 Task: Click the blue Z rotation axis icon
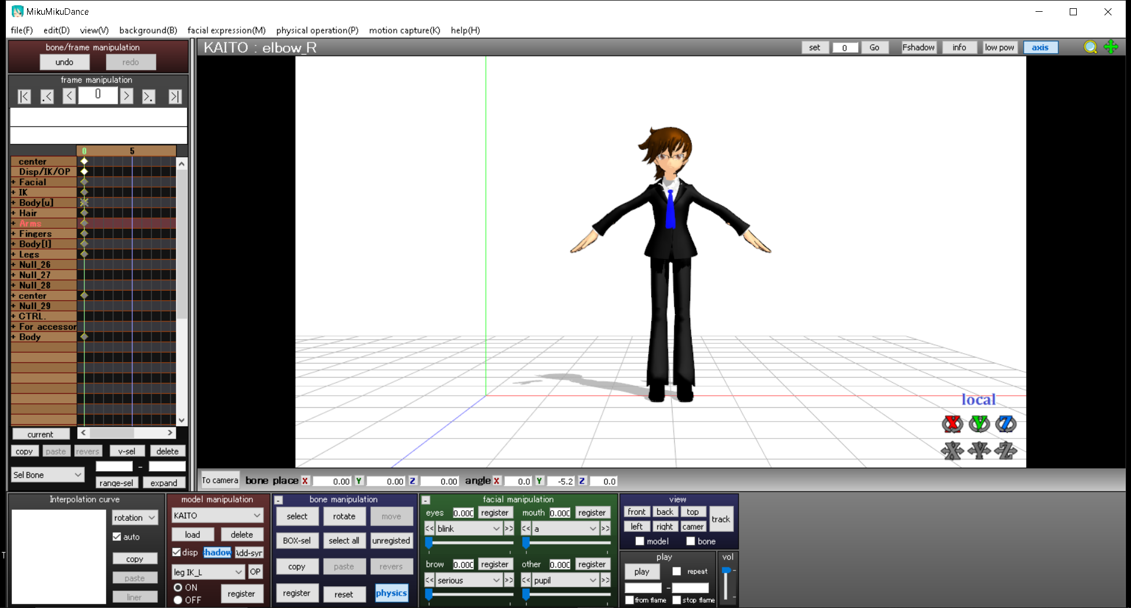click(x=1005, y=424)
